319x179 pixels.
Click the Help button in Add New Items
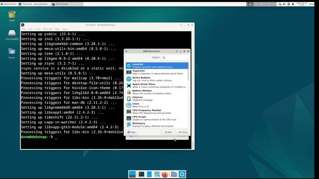click(132, 132)
